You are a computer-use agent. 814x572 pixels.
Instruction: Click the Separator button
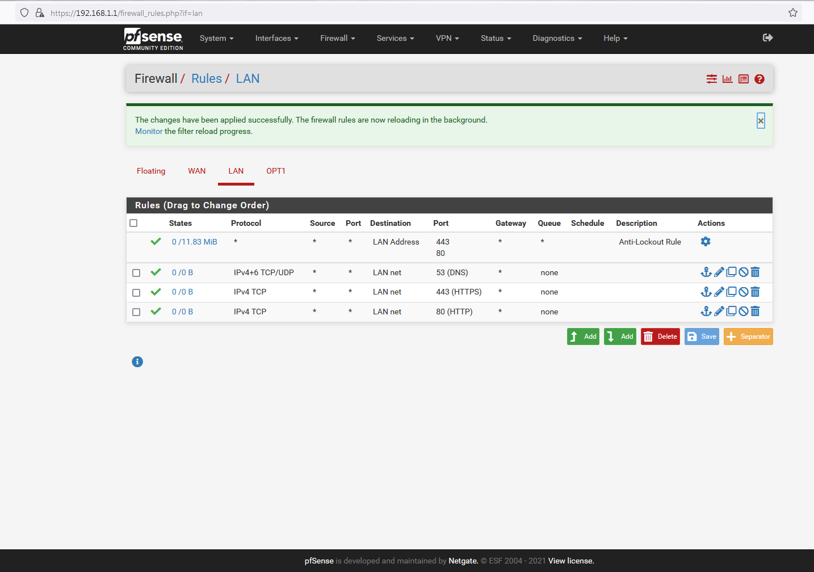click(x=748, y=337)
